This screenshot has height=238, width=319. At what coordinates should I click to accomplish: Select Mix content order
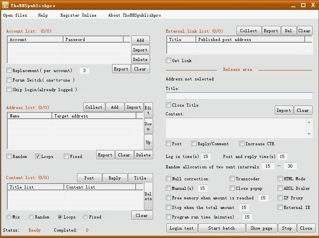tap(9, 217)
